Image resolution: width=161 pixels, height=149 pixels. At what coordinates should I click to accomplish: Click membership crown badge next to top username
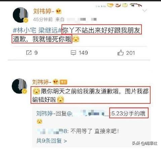click(59, 11)
